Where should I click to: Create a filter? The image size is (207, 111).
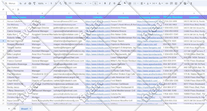pyautogui.click(x=181, y=3)
